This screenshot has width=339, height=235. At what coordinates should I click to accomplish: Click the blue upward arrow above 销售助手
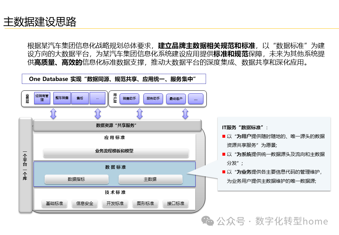140,114
